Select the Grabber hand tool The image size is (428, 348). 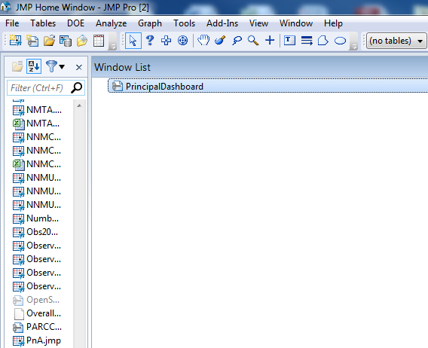(203, 41)
